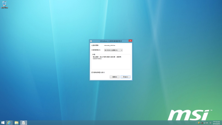Expand the BD-ROM disc burner dropdown
The image size is (222, 125).
[x=113, y=50]
